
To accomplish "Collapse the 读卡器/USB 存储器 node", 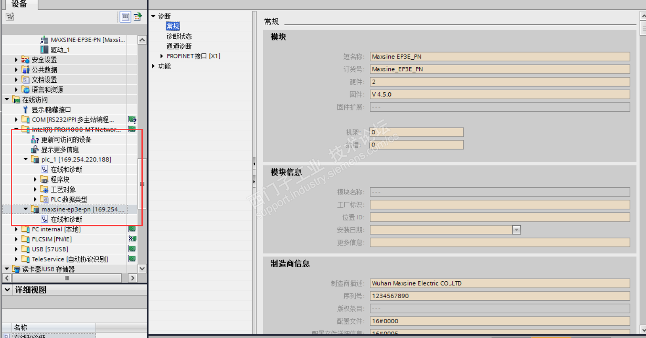I will coord(7,269).
